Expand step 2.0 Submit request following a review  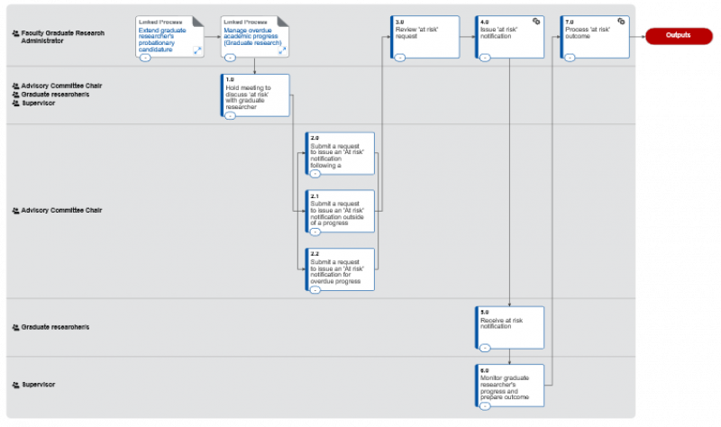(x=315, y=174)
